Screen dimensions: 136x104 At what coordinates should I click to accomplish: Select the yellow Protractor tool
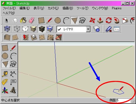(5, 82)
